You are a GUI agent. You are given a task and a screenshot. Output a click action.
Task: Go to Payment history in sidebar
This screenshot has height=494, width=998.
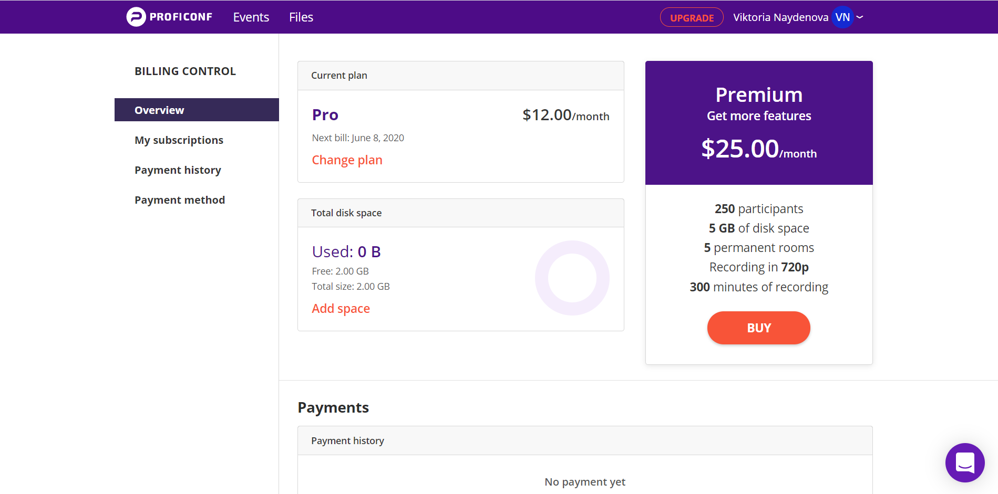point(178,170)
